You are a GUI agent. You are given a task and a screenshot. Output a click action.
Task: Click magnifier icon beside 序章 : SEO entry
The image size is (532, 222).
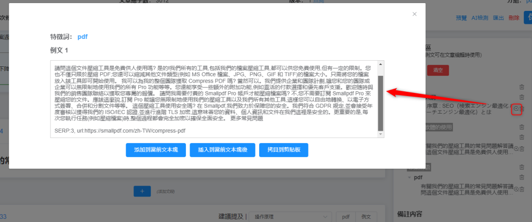point(516,109)
